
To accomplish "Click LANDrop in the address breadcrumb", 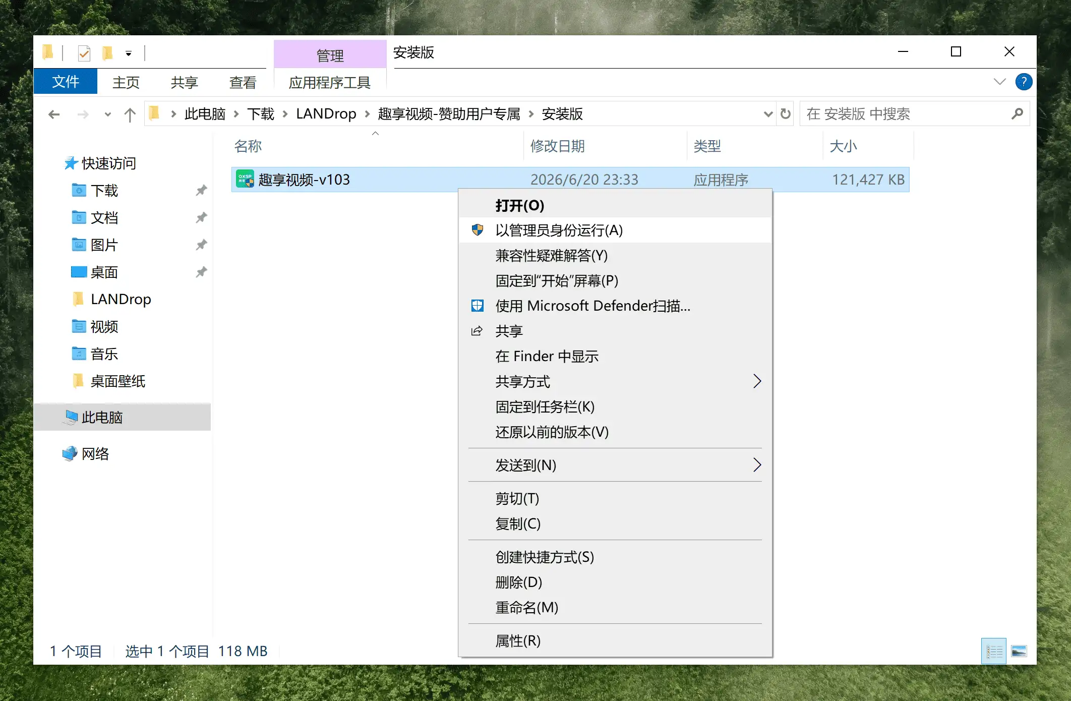I will pos(326,114).
